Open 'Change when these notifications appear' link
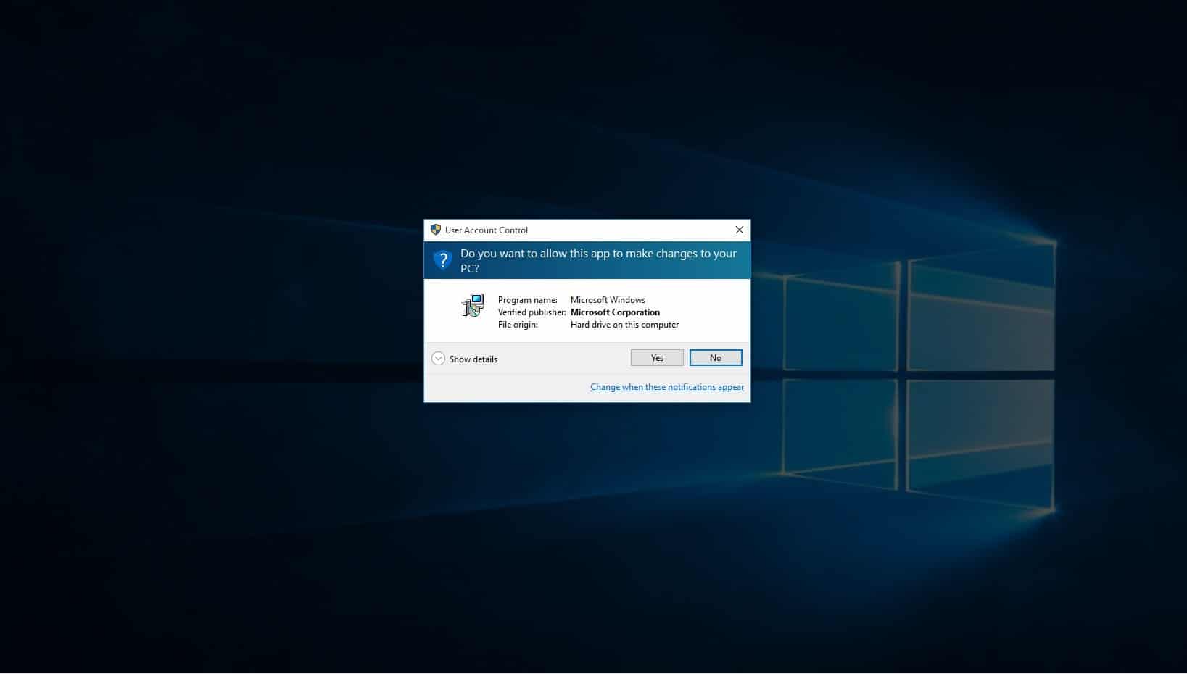The image size is (1187, 674). tap(666, 387)
